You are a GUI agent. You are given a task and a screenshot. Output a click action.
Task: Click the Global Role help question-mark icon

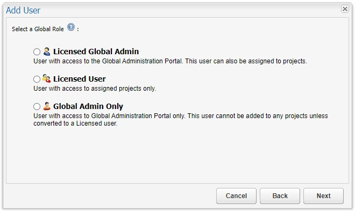click(x=71, y=27)
